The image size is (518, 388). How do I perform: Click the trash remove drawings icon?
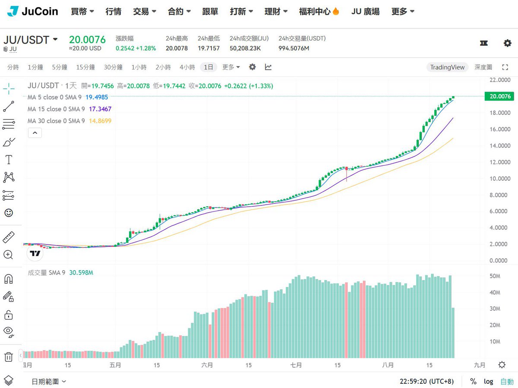click(x=9, y=357)
